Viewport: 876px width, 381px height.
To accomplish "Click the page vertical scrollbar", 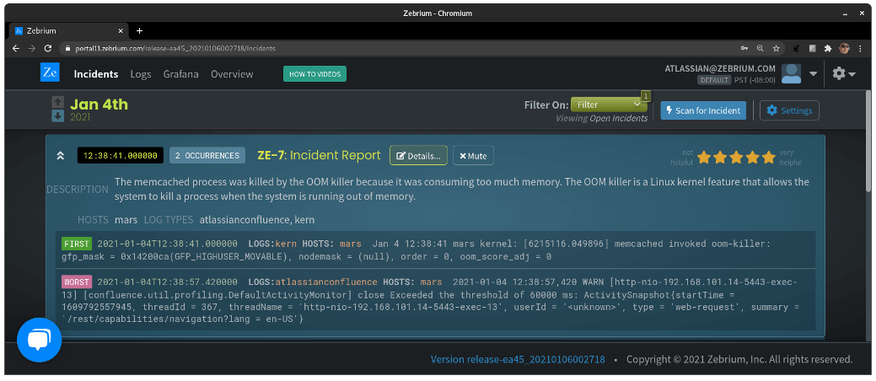I will click(868, 142).
